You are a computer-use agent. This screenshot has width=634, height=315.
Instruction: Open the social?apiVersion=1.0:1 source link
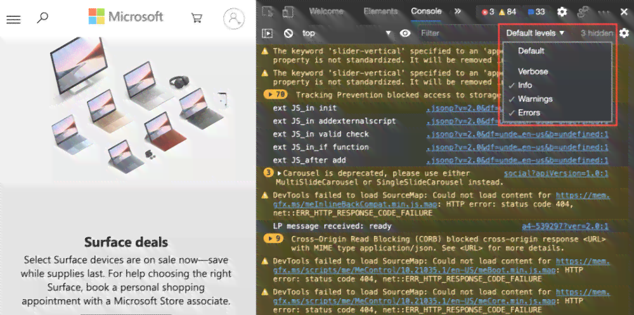556,173
